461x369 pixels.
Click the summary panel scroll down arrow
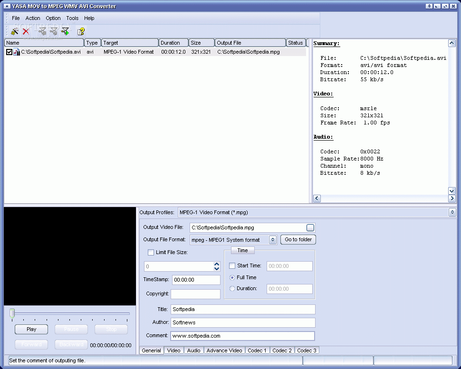[452, 190]
